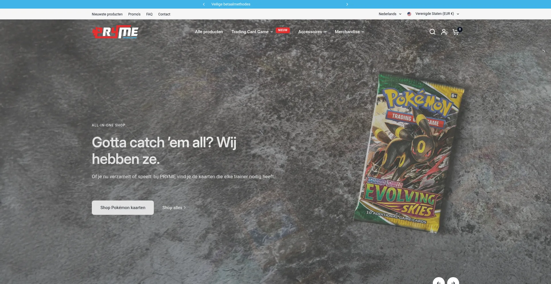551x284 pixels.
Task: Click the PRYME logo
Action: (x=115, y=32)
